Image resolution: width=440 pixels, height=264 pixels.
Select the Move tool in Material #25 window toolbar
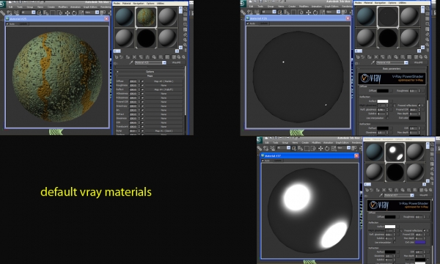pos(67,12)
